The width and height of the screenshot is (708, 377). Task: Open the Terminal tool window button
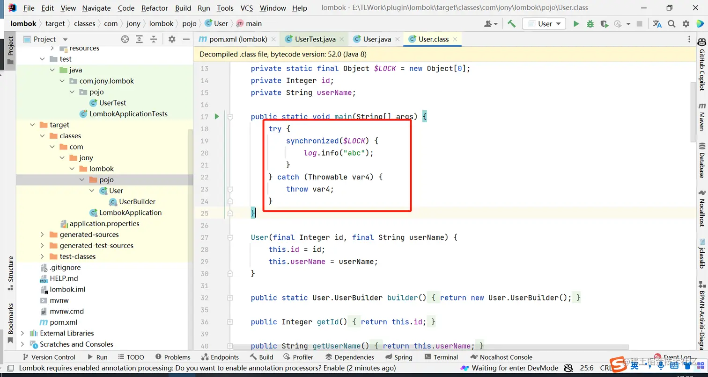(x=442, y=357)
